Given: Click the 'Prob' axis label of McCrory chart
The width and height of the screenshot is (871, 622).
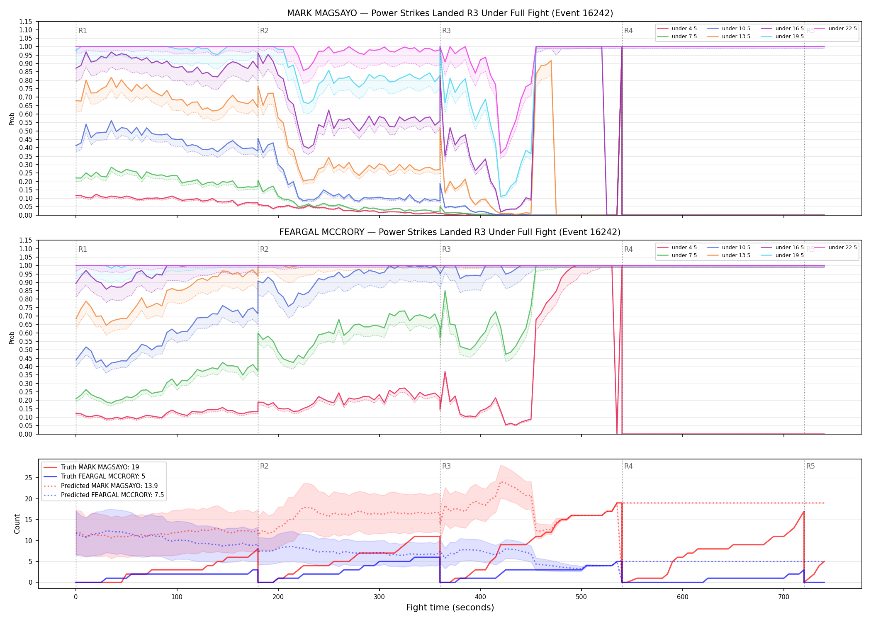Looking at the screenshot, I should (x=12, y=338).
